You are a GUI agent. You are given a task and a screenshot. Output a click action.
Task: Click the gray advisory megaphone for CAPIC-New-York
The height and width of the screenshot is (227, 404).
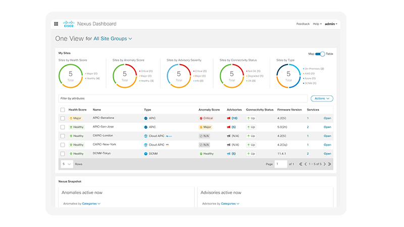pyautogui.click(x=229, y=145)
